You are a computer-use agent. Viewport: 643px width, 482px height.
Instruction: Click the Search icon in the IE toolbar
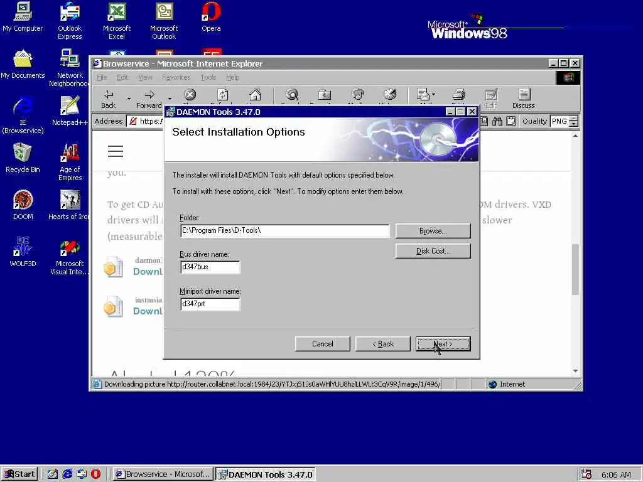pos(292,95)
